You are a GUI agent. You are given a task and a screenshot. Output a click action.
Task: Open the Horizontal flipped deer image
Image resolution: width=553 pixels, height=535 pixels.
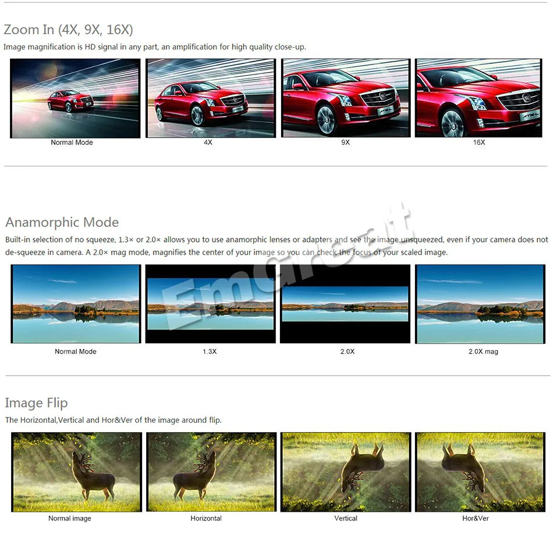[211, 472]
